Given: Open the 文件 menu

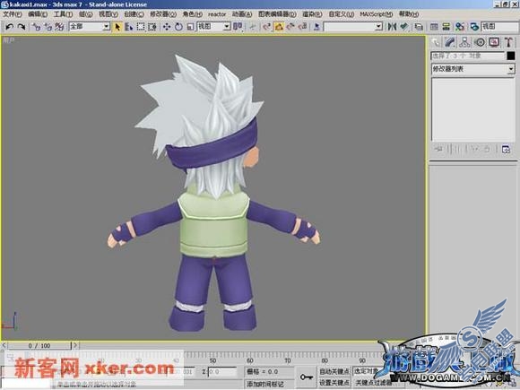Looking at the screenshot, I should point(13,14).
